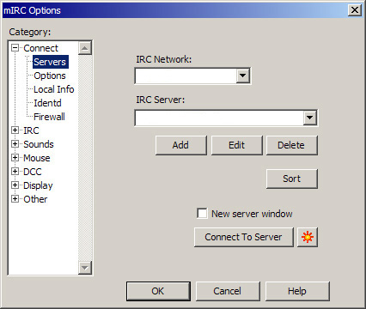The image size is (366, 309).
Task: Expand the IRC category node
Action: pos(15,130)
